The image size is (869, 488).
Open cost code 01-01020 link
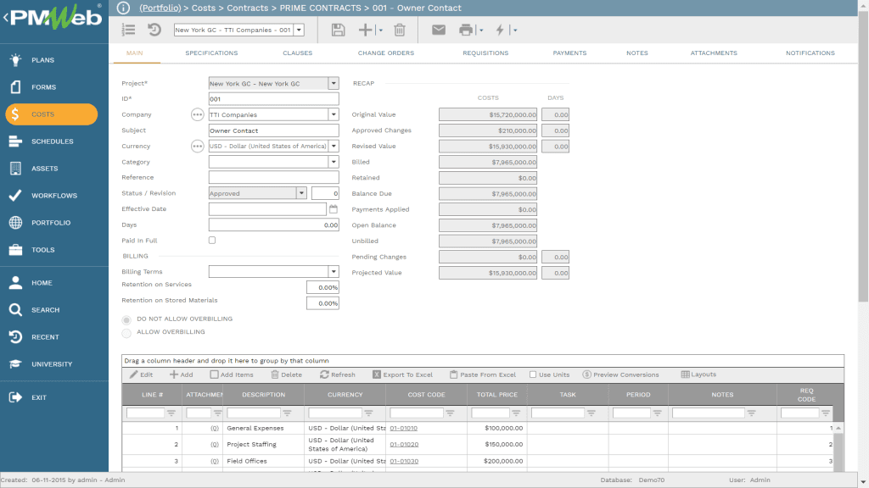click(x=404, y=444)
